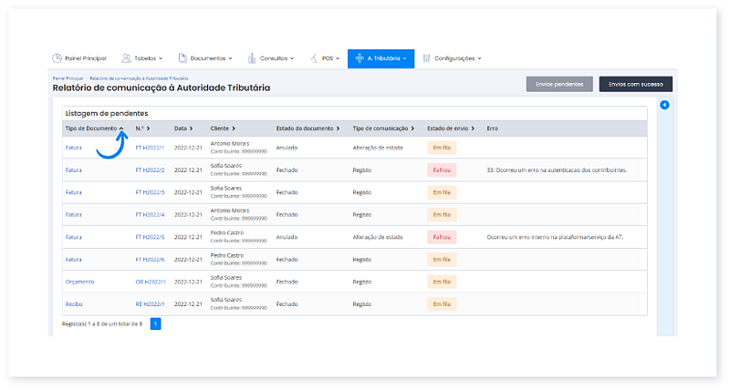Select the A. Tributária tab
730x390 pixels.
pos(381,58)
